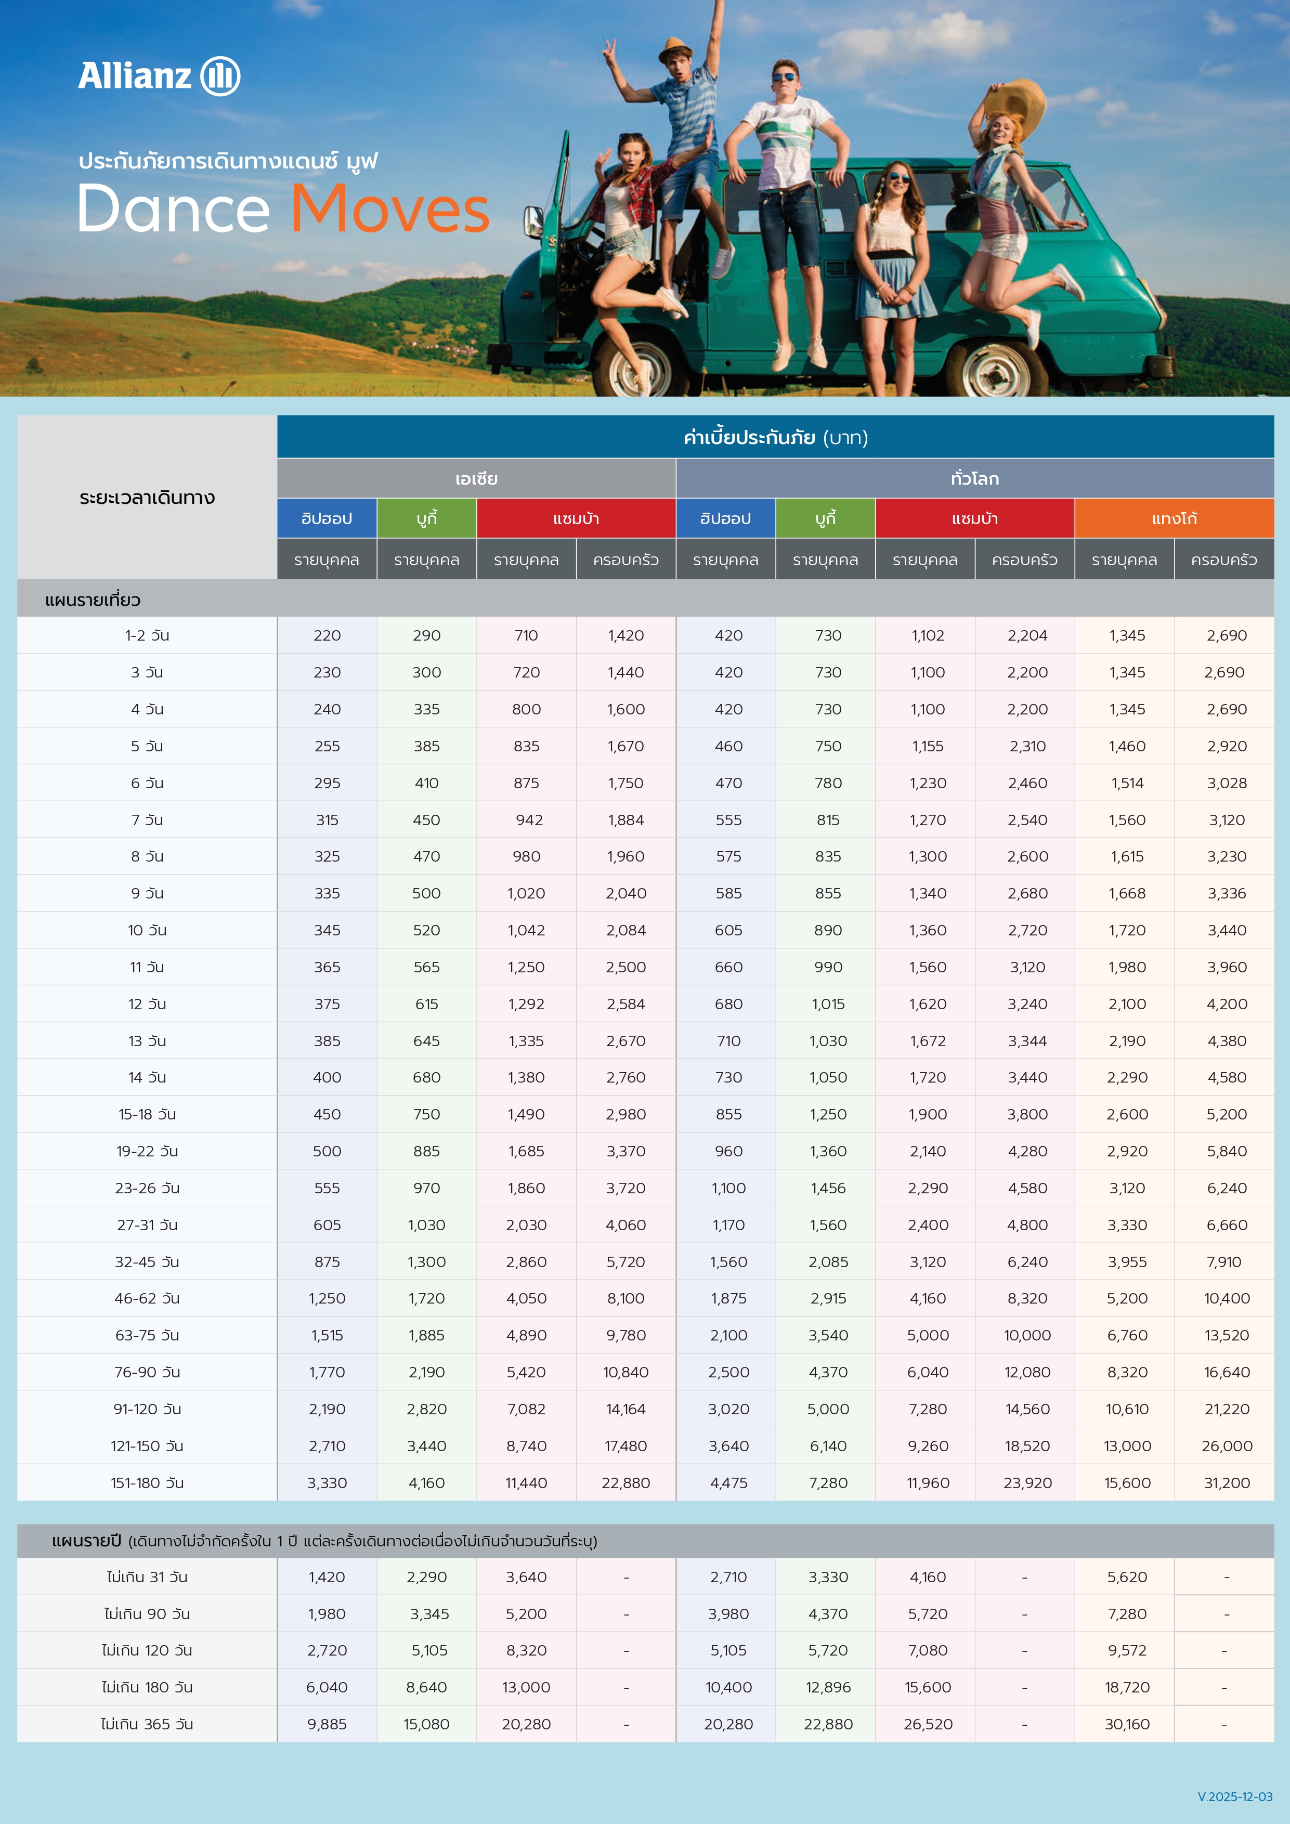Click the ไม่เกิน 31 วัน row label

click(x=147, y=1577)
